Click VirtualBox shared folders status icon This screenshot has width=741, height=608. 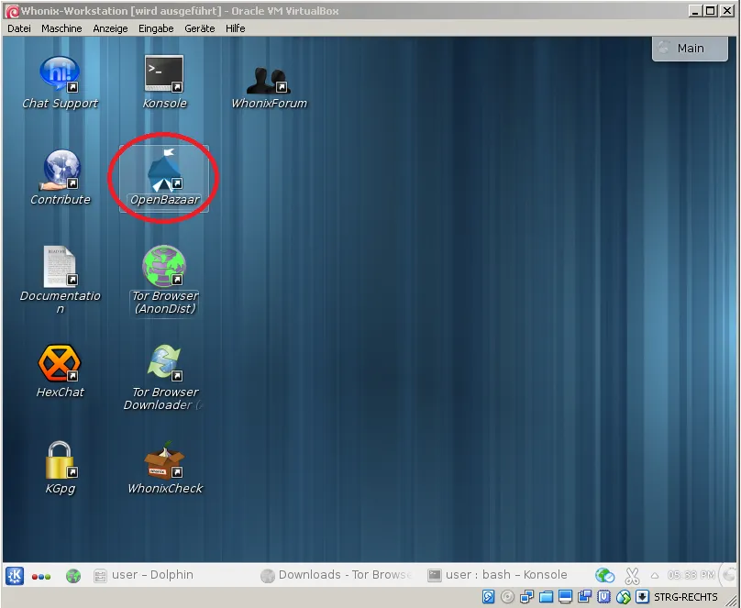(x=546, y=597)
